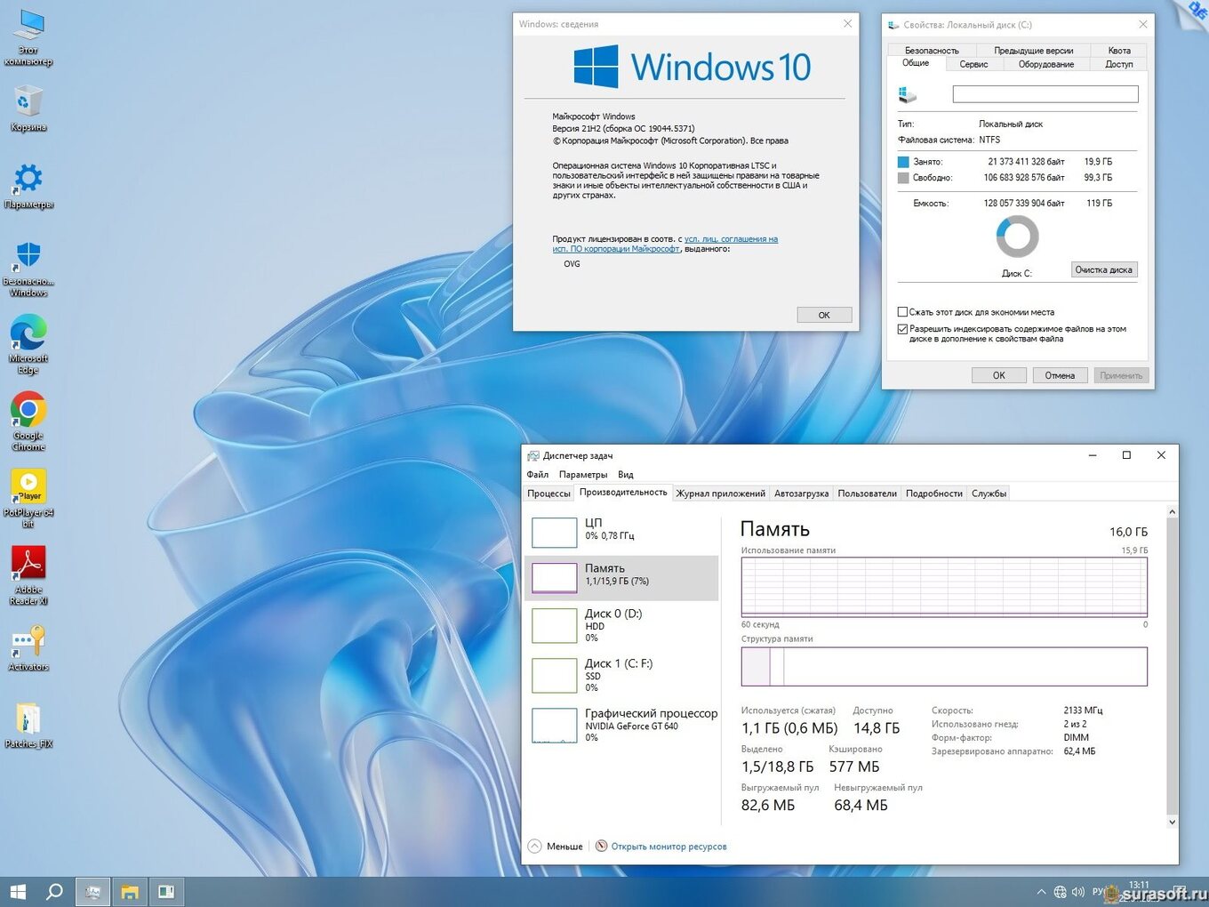Click OK in disk properties dialog

pos(998,375)
